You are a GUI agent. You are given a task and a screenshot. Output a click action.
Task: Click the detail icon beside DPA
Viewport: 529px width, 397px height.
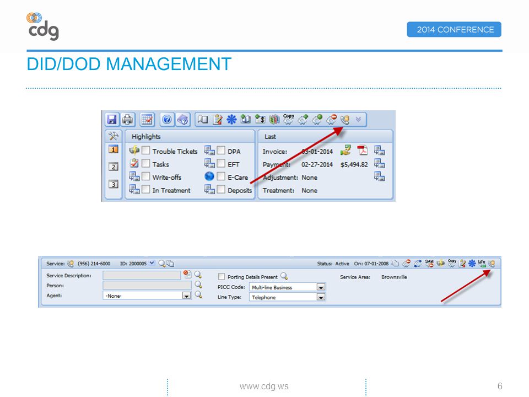pos(209,150)
